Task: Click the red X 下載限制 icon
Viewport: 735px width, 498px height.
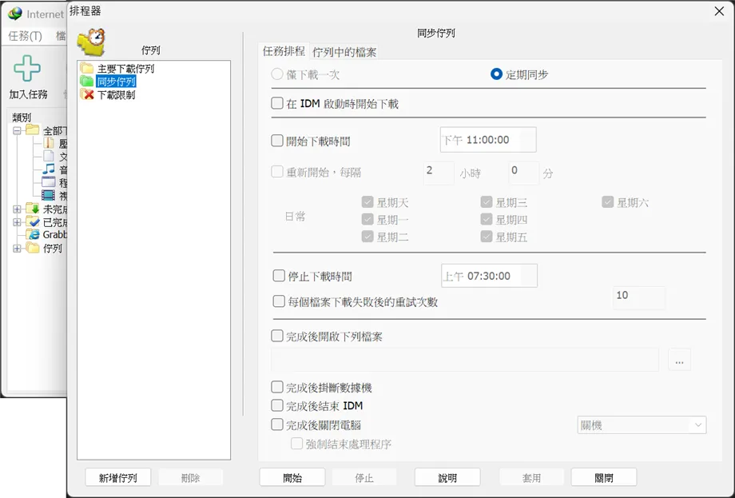Action: click(87, 94)
